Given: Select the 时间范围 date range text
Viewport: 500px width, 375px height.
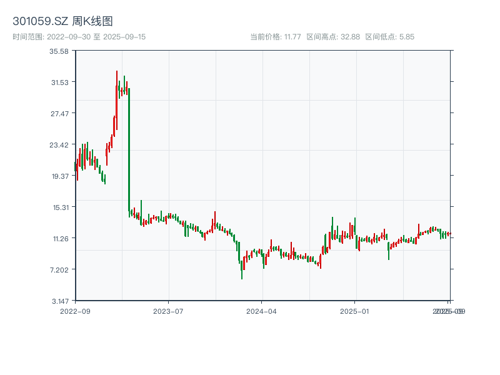Looking at the screenshot, I should click(79, 37).
